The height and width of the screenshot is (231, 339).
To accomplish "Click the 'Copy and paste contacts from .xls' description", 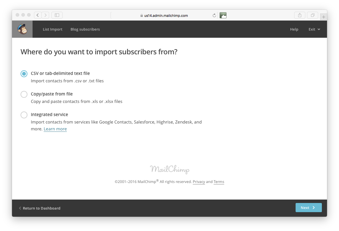I will (x=77, y=101).
